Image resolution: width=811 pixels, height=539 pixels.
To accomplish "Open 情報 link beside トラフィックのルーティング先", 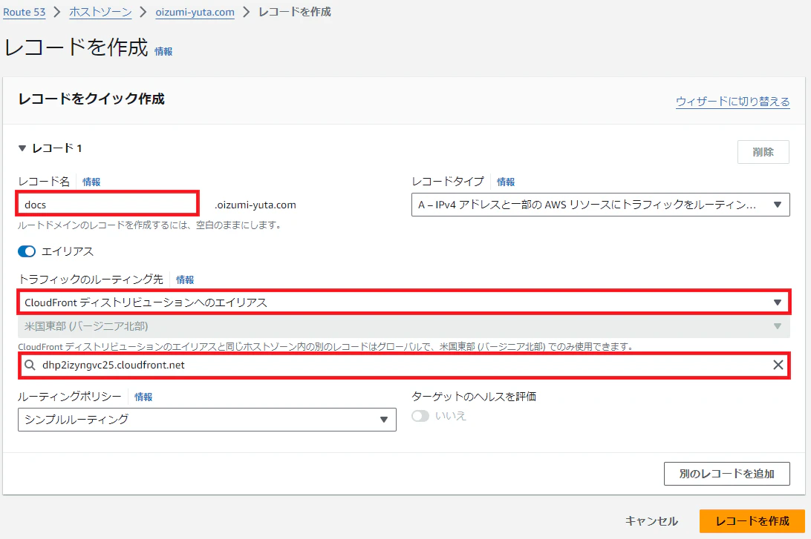I will click(x=185, y=280).
